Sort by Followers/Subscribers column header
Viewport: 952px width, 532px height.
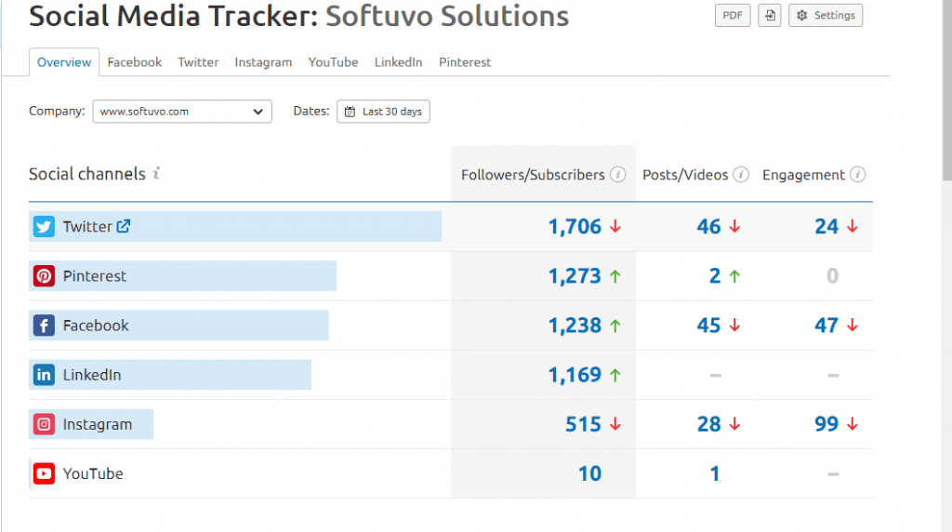coord(533,175)
